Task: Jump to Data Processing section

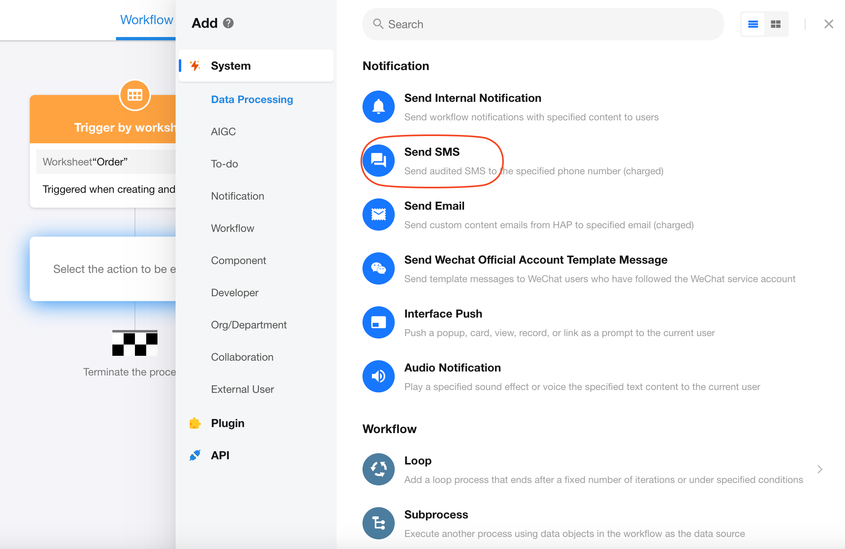Action: (x=252, y=99)
